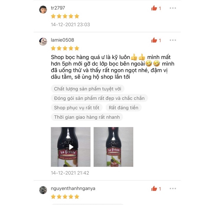Screen dimensions: 205x205
Task: Play the review video of La Fresh bottle
Action: pyautogui.click(x=71, y=147)
